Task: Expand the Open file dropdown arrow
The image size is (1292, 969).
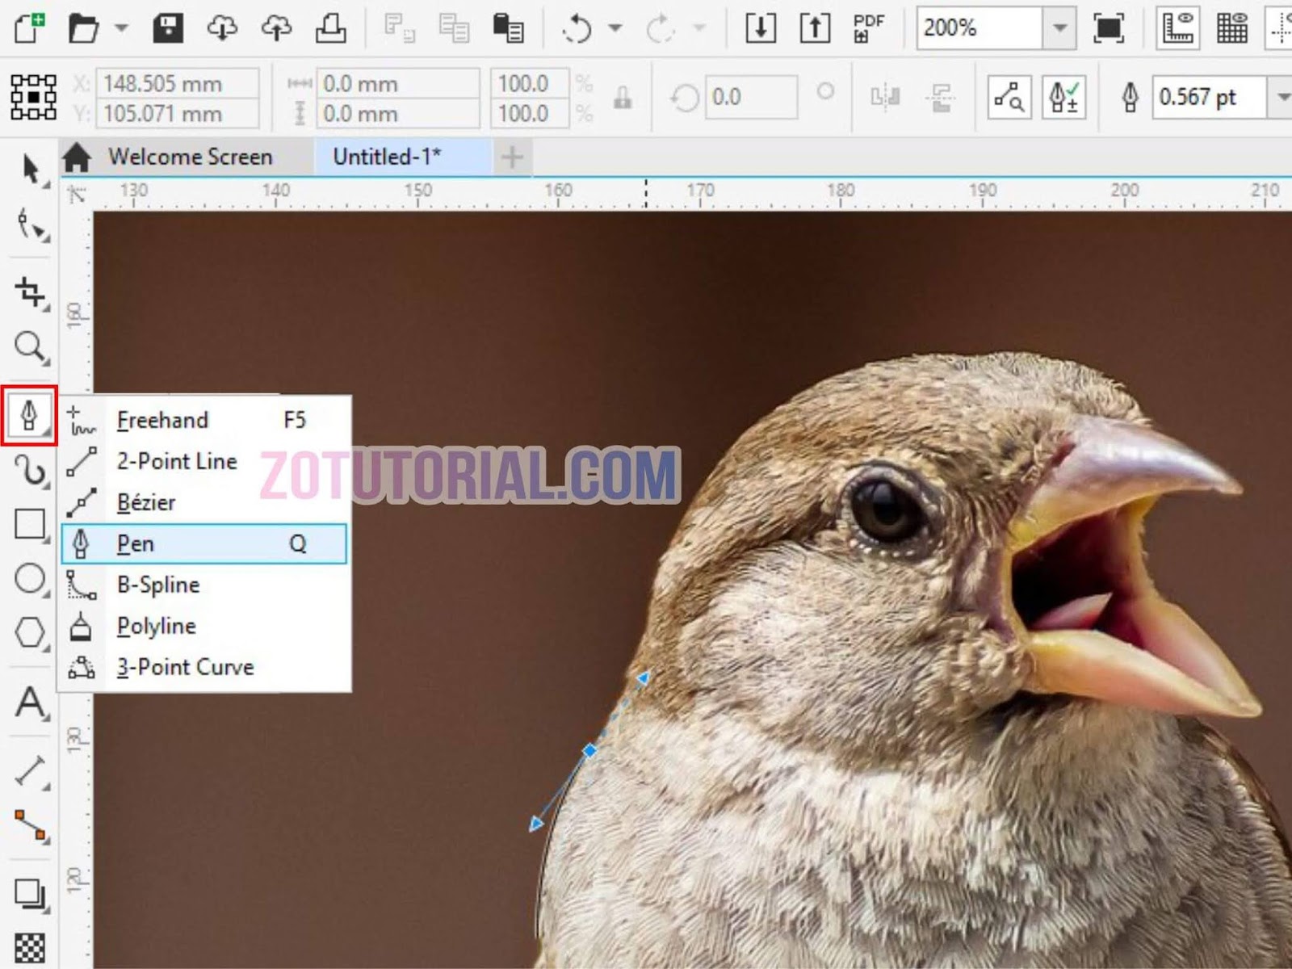Action: (121, 29)
